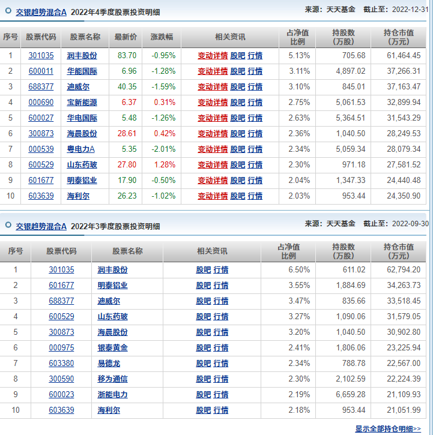Open 股吧 for 润丰股份 in Q3 table
433x435 pixels.
pyautogui.click(x=204, y=269)
